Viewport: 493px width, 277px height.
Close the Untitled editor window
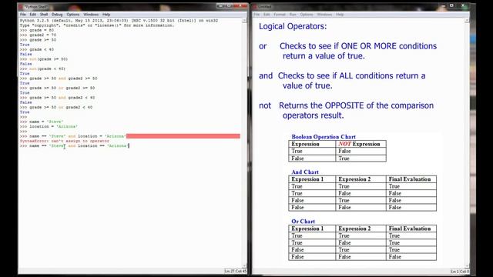pos(463,5)
